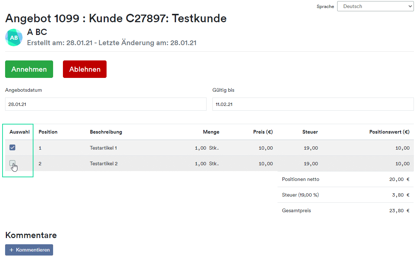Click the Gültig bis date field

coord(313,104)
